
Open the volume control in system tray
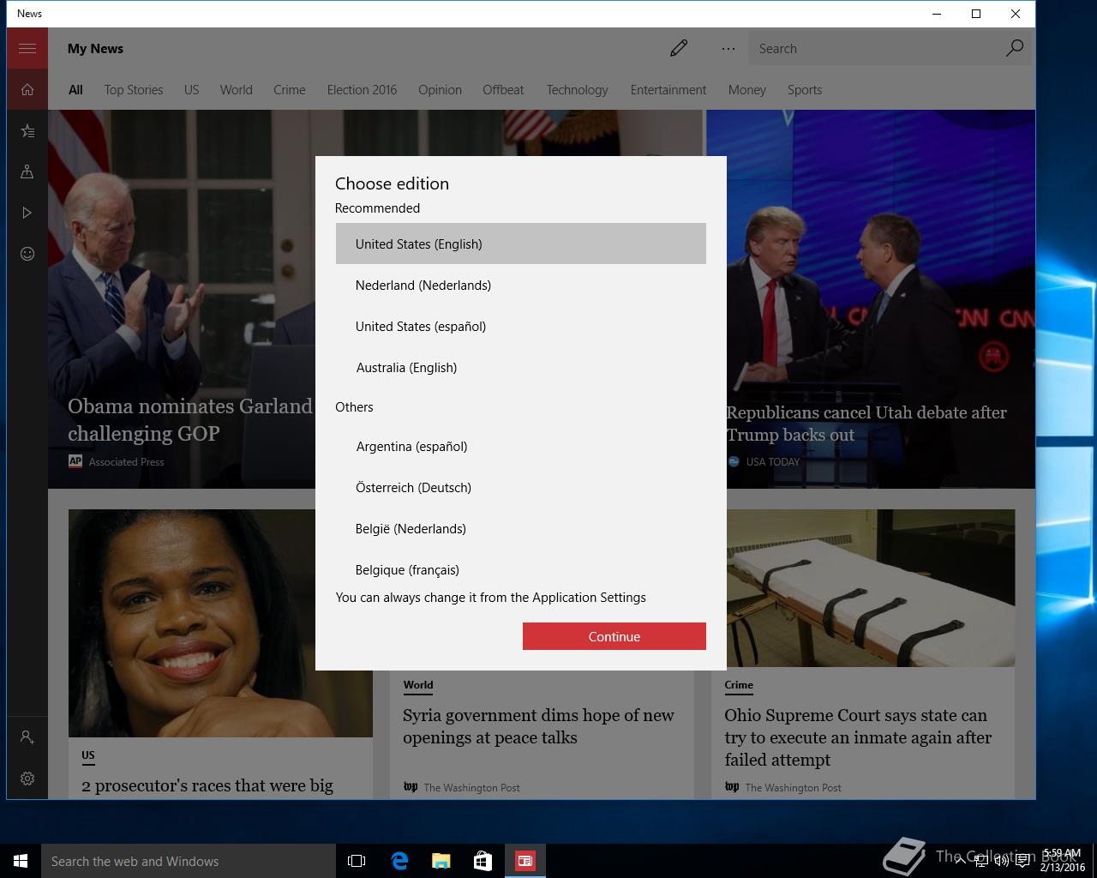1001,861
